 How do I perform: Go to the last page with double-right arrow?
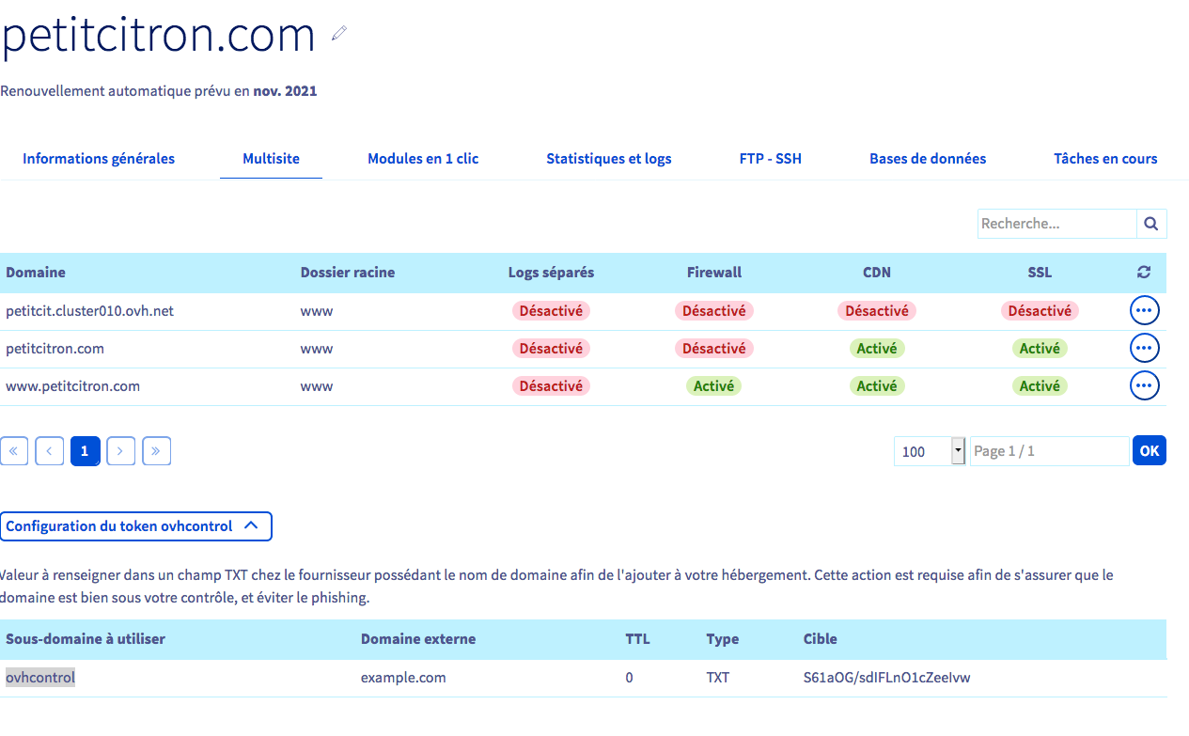click(156, 451)
